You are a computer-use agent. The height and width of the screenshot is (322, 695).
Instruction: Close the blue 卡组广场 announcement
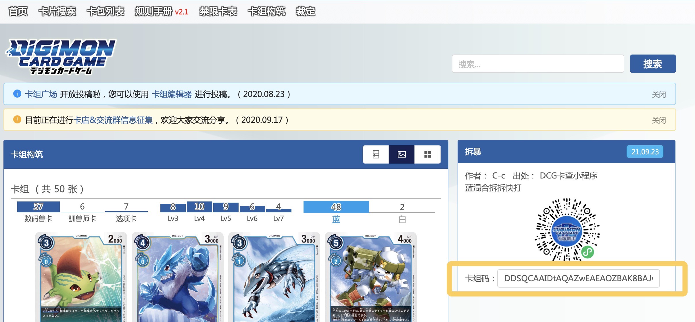point(659,94)
